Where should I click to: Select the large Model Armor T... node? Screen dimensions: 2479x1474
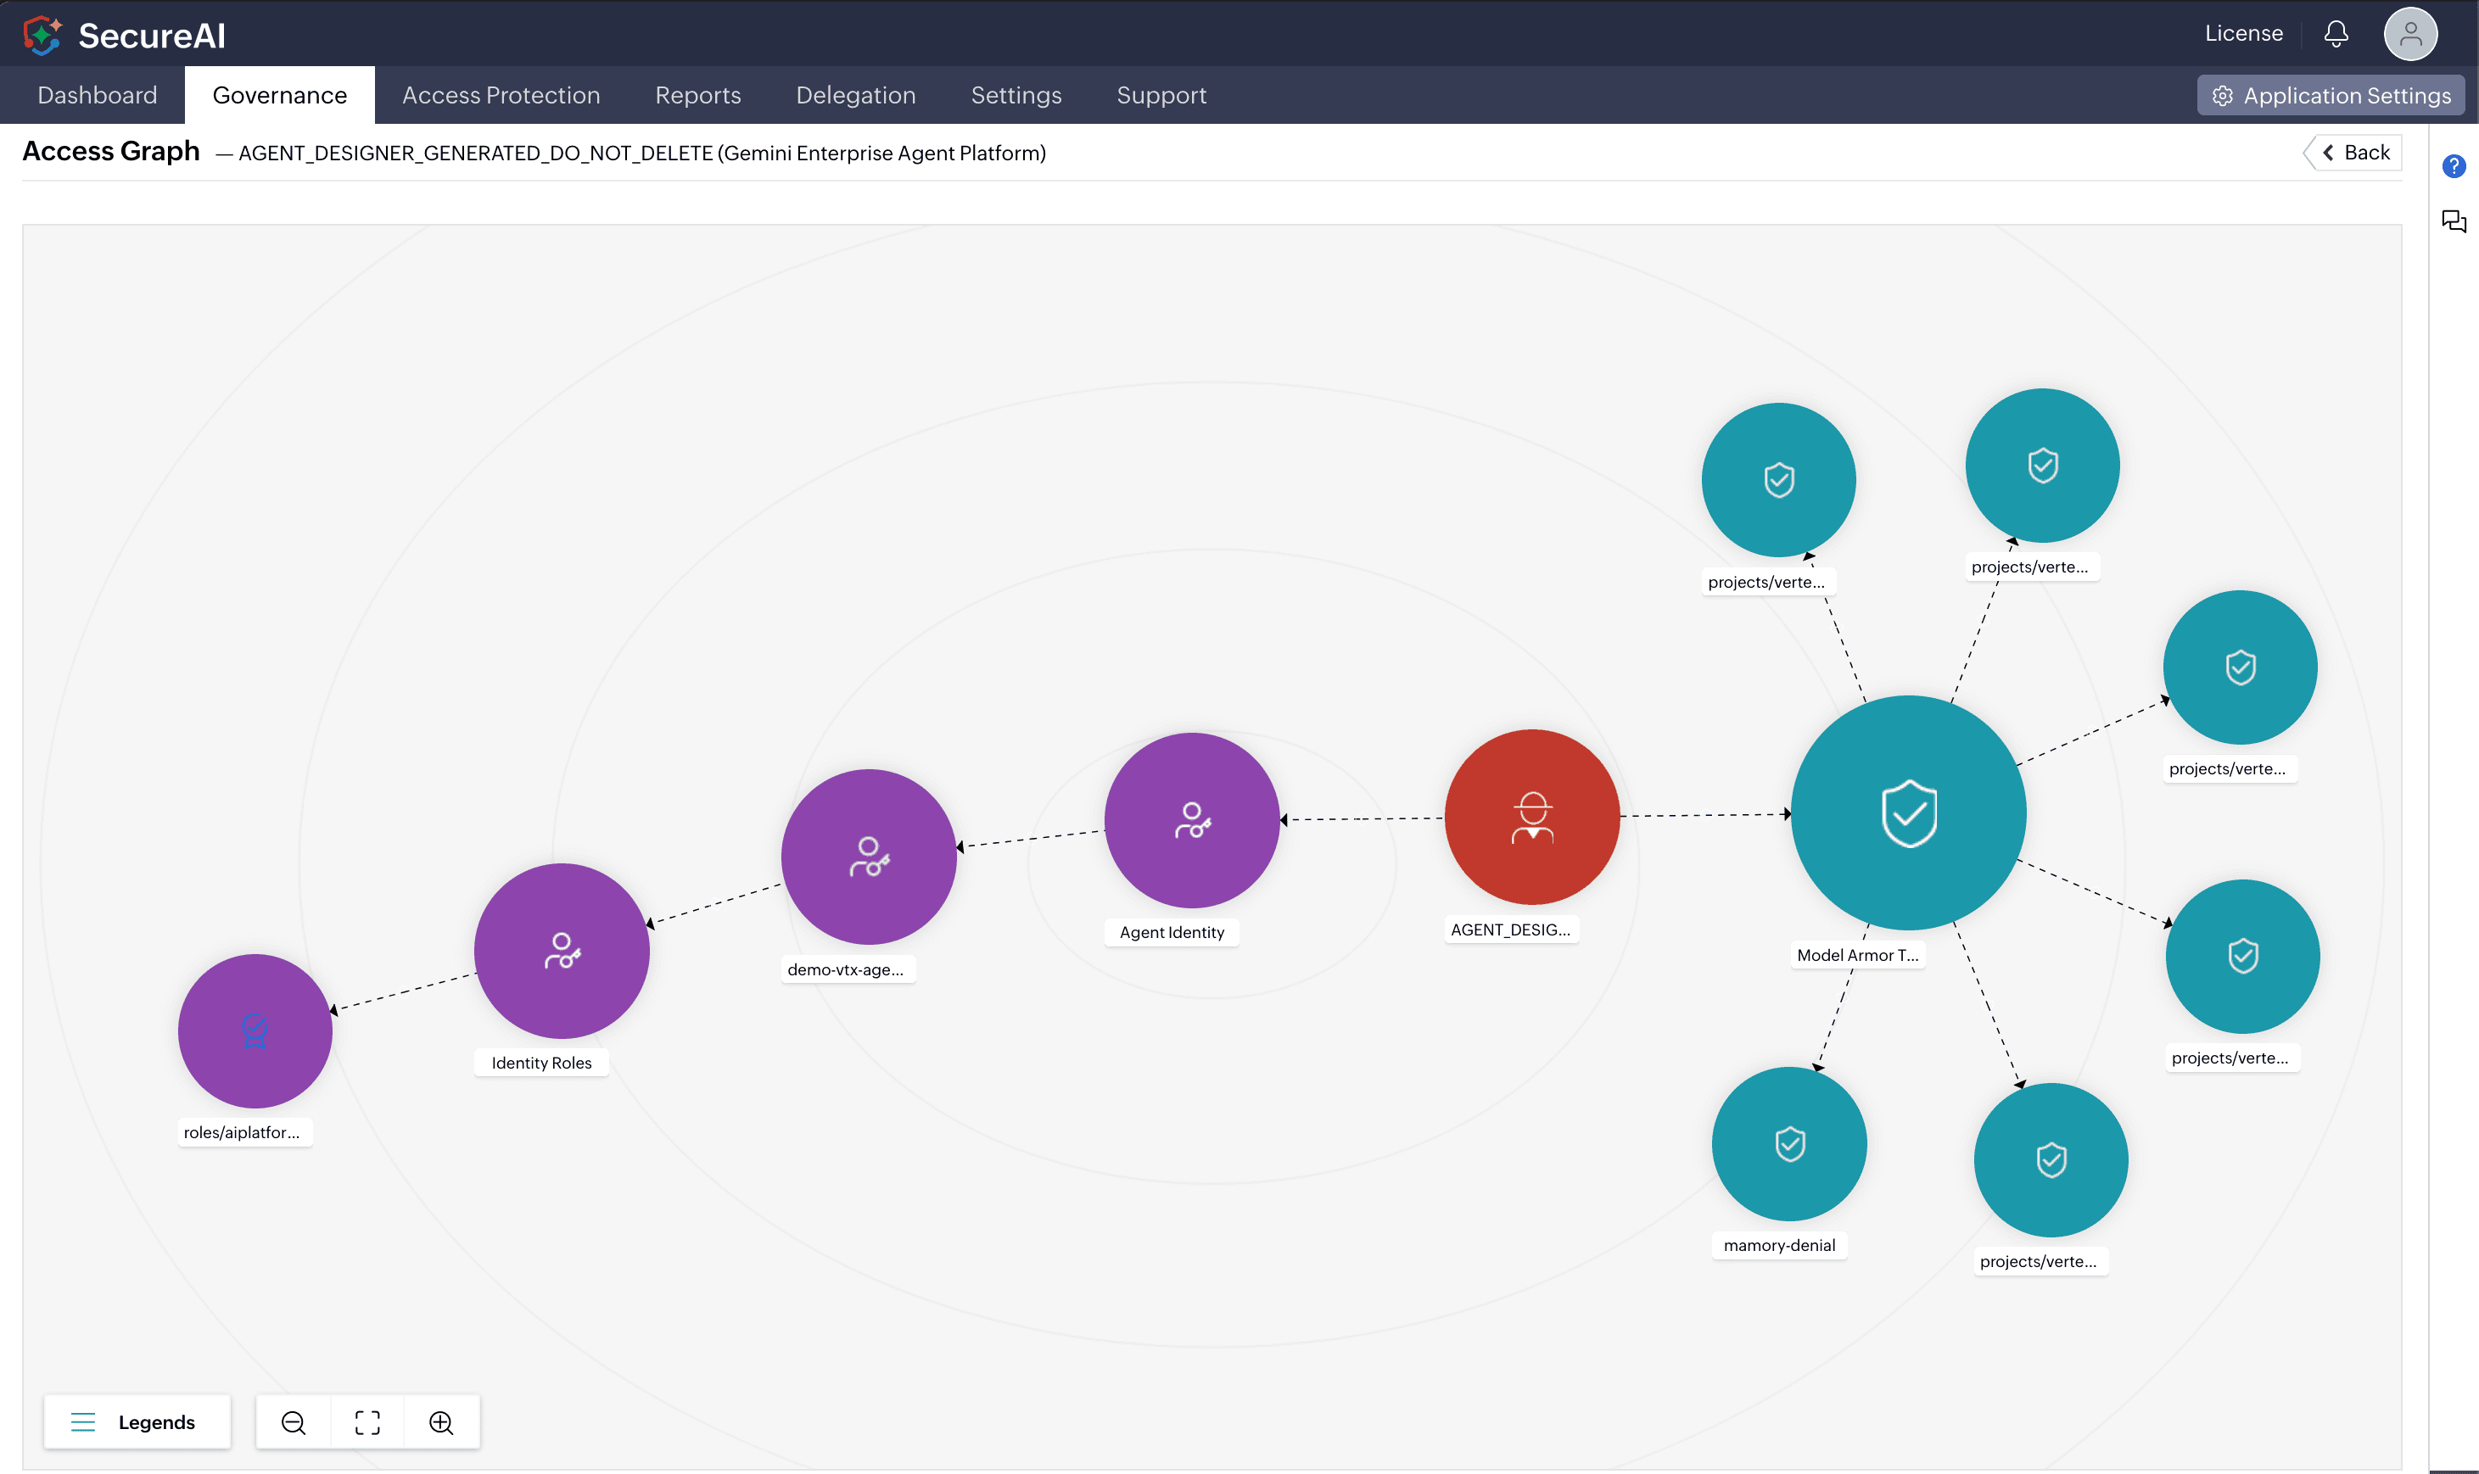coord(1909,813)
